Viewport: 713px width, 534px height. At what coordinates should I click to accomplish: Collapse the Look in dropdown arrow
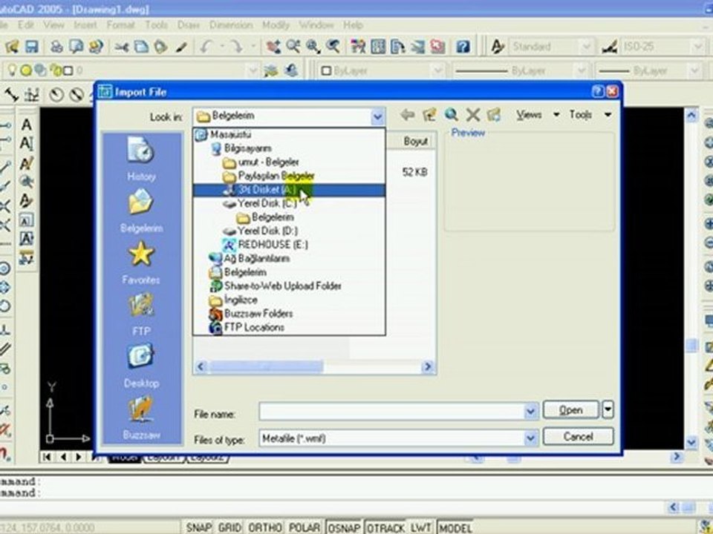tap(377, 116)
